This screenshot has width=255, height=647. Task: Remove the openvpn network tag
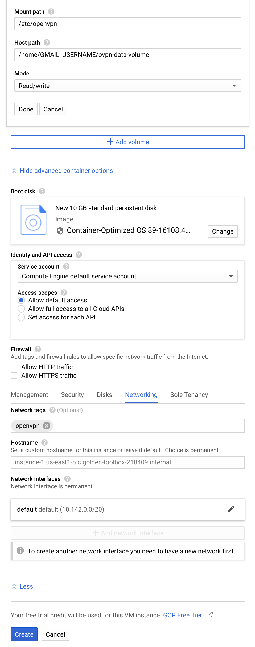(47, 426)
